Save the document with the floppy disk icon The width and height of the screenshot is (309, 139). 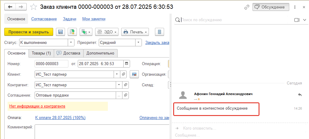tap(61, 32)
